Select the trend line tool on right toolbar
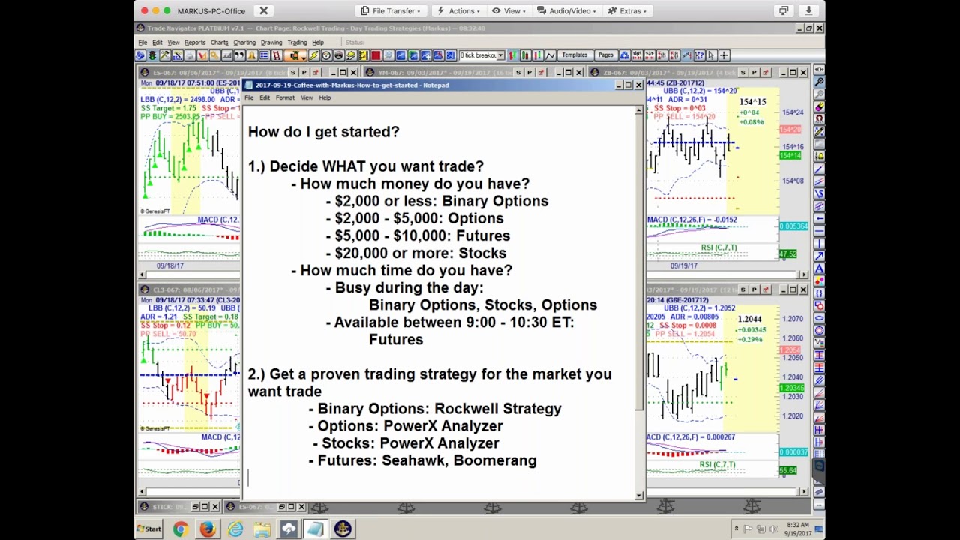The height and width of the screenshot is (540, 960). click(819, 168)
